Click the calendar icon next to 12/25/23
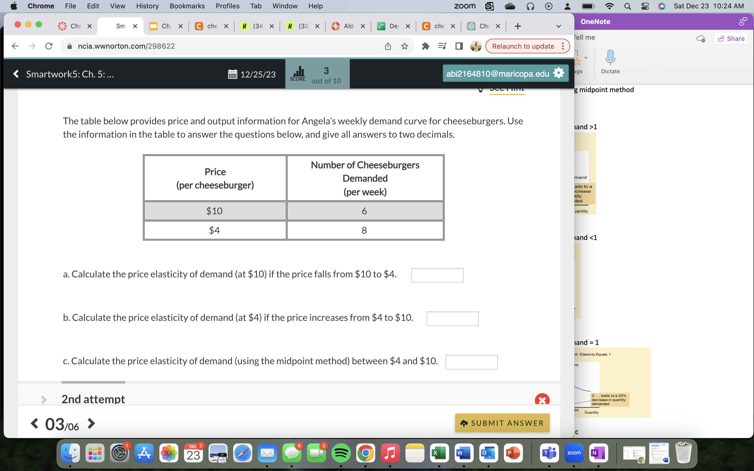The image size is (754, 471). point(233,74)
